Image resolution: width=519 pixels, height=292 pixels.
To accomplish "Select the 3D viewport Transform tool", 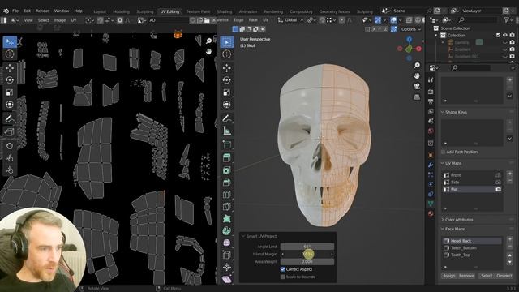I will pyautogui.click(x=227, y=105).
